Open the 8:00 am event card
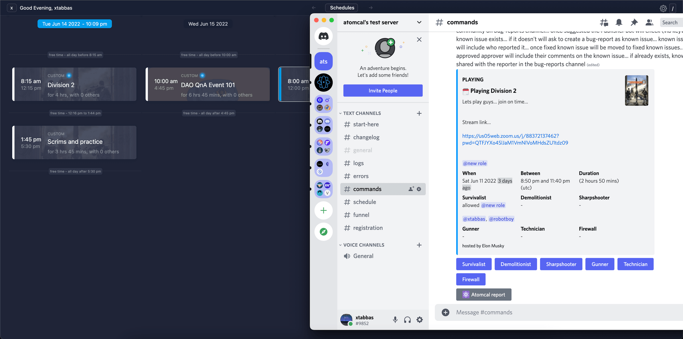Viewport: 683px width, 339px height. tap(294, 84)
